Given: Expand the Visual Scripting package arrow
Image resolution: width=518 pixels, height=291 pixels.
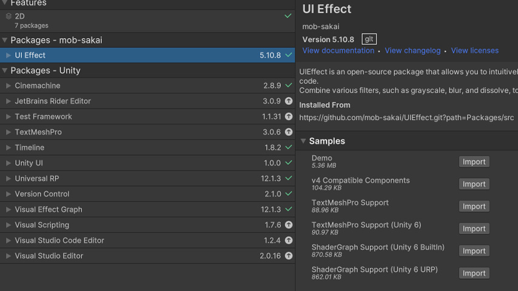Looking at the screenshot, I should point(8,225).
